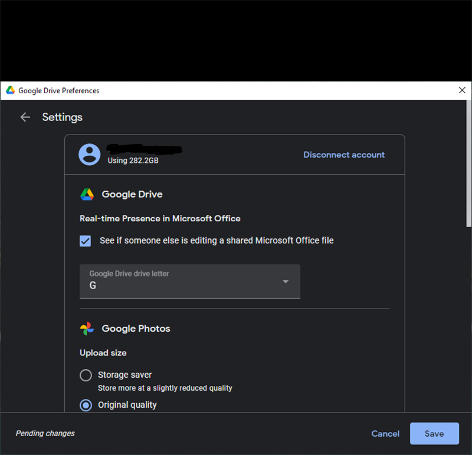
Task: Click the Using 282.2GB storage text
Action: click(x=133, y=161)
